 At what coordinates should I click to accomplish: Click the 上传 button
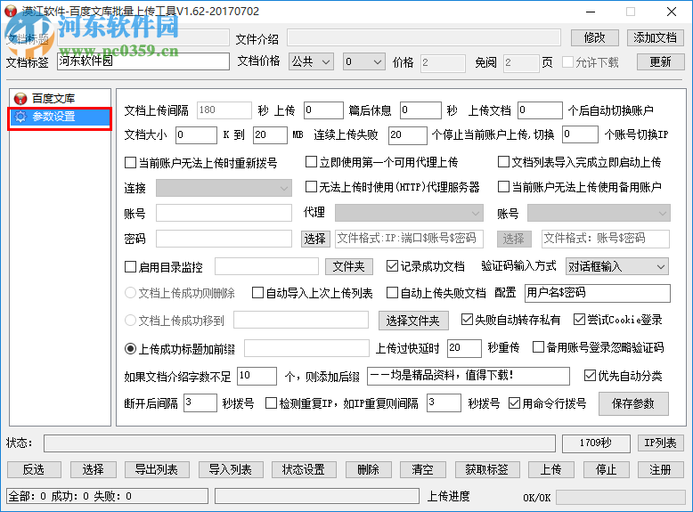(x=551, y=469)
